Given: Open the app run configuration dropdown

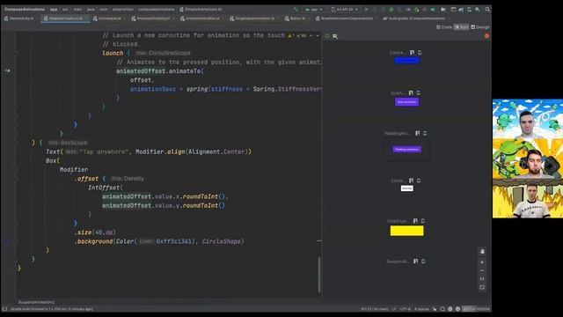Looking at the screenshot, I should (313, 10).
